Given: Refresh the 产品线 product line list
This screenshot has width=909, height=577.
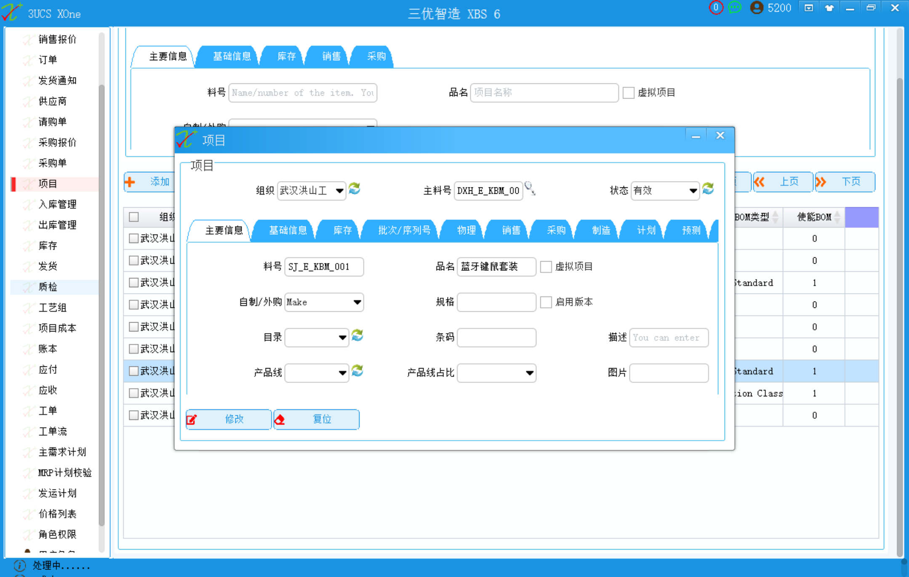Looking at the screenshot, I should [357, 371].
